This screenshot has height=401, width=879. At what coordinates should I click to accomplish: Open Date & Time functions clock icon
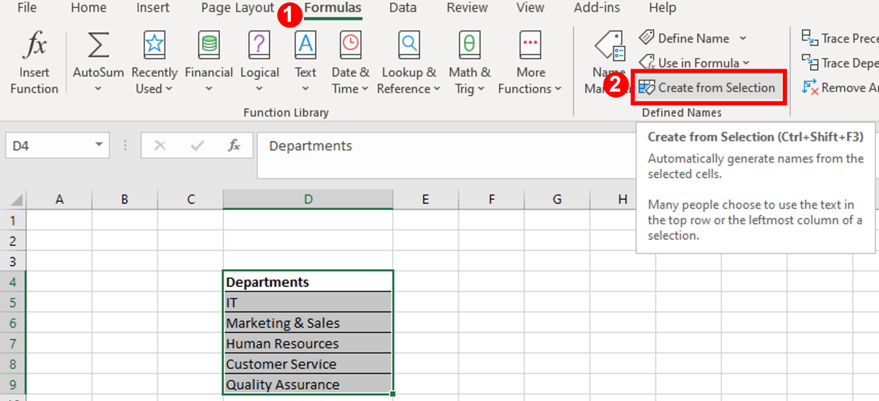click(x=350, y=45)
